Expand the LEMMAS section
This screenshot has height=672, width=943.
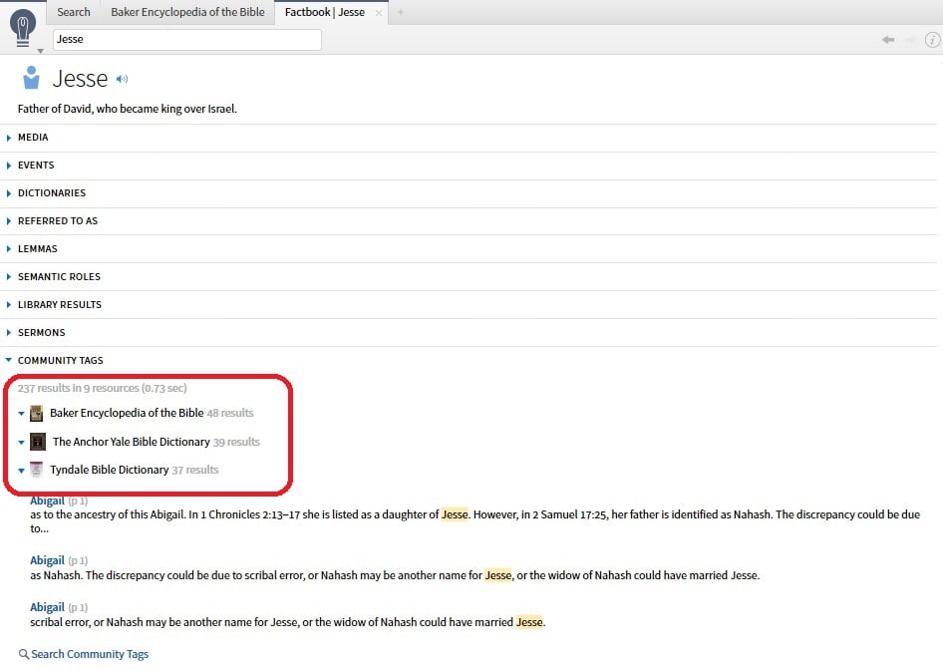coord(8,249)
